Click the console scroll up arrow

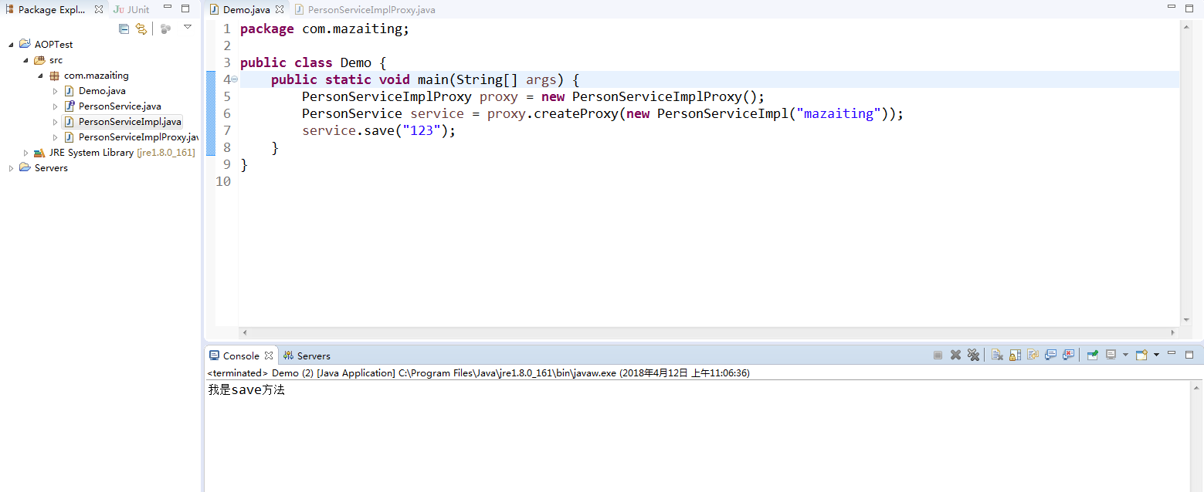(x=1196, y=387)
